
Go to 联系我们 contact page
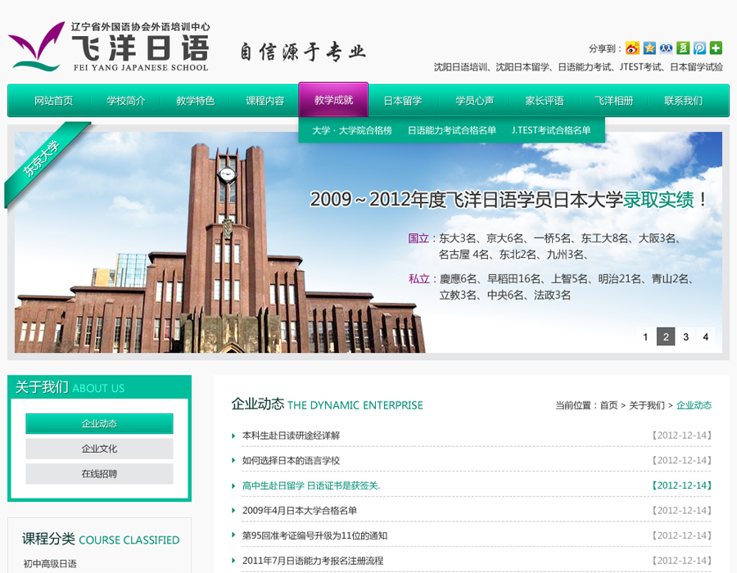pos(684,101)
